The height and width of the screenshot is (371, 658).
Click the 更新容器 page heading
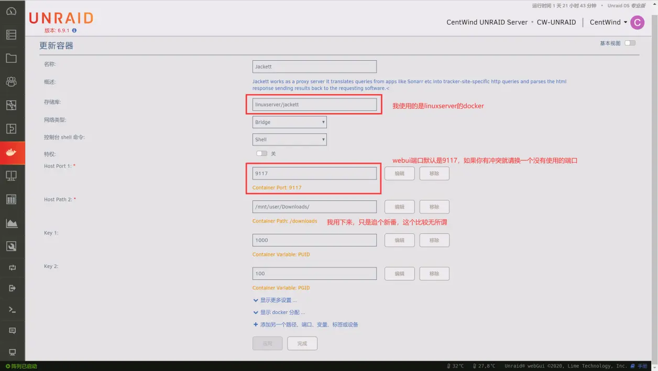coord(56,46)
